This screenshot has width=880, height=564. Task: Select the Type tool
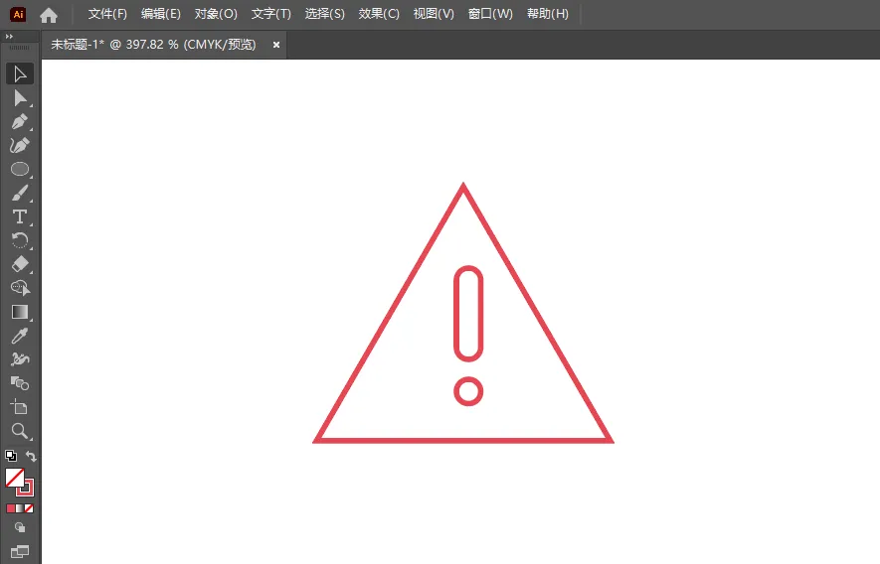(x=20, y=216)
